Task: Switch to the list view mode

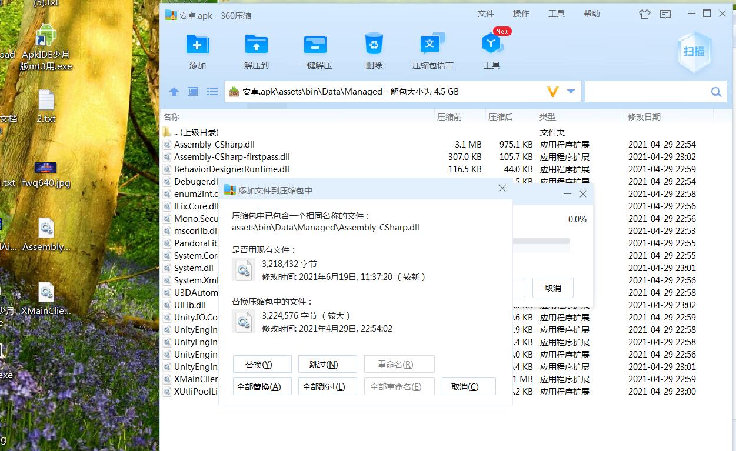Action: (212, 92)
